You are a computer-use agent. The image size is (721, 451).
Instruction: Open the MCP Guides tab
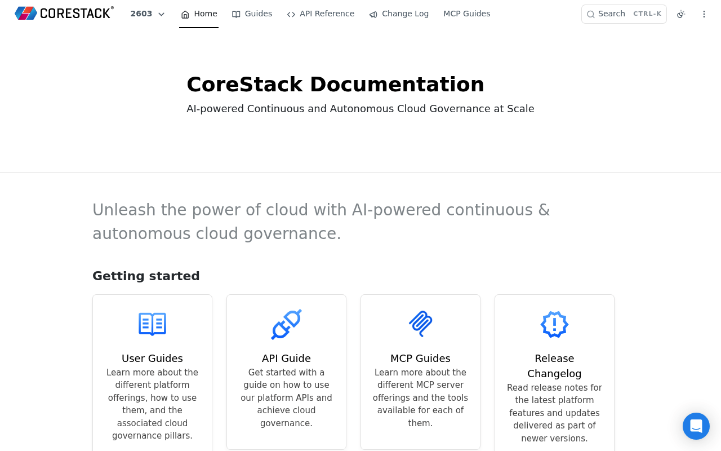tap(467, 14)
